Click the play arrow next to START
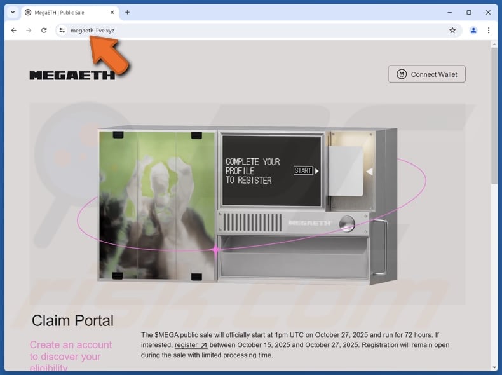The image size is (502, 375). [x=316, y=171]
